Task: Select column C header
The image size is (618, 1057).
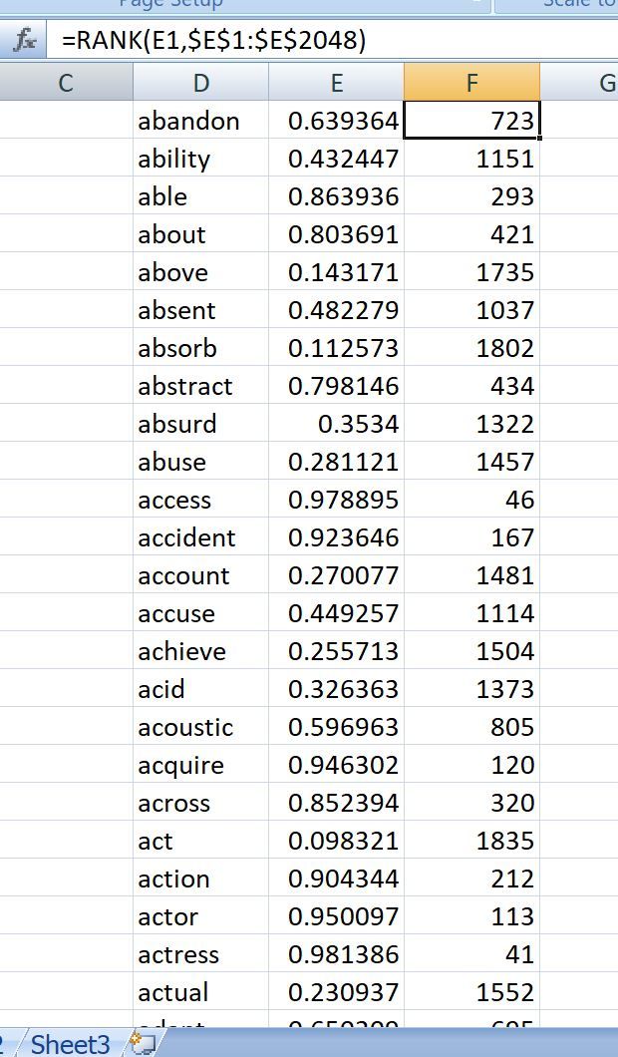Action: (66, 83)
